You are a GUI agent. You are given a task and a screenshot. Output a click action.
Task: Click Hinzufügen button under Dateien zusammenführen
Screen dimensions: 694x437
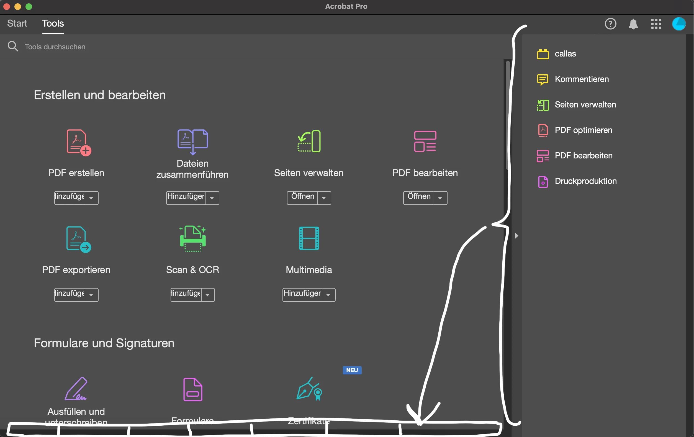[x=186, y=197]
